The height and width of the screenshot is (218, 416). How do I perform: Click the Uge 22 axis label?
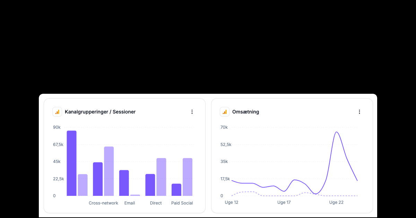pos(336,202)
